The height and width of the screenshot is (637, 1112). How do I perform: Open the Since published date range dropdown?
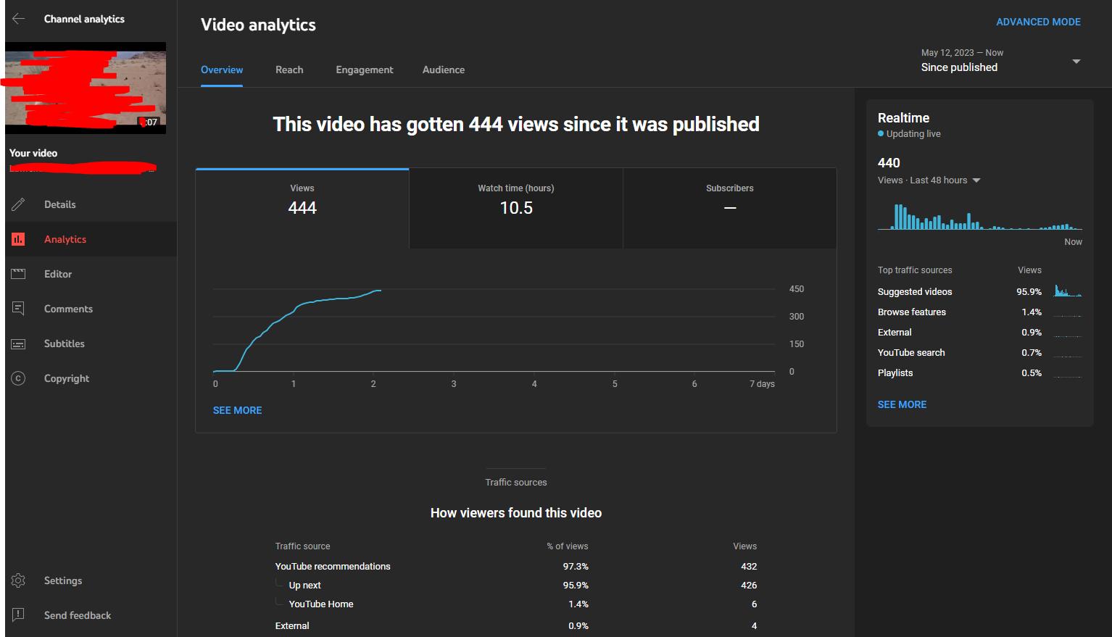tap(1000, 61)
